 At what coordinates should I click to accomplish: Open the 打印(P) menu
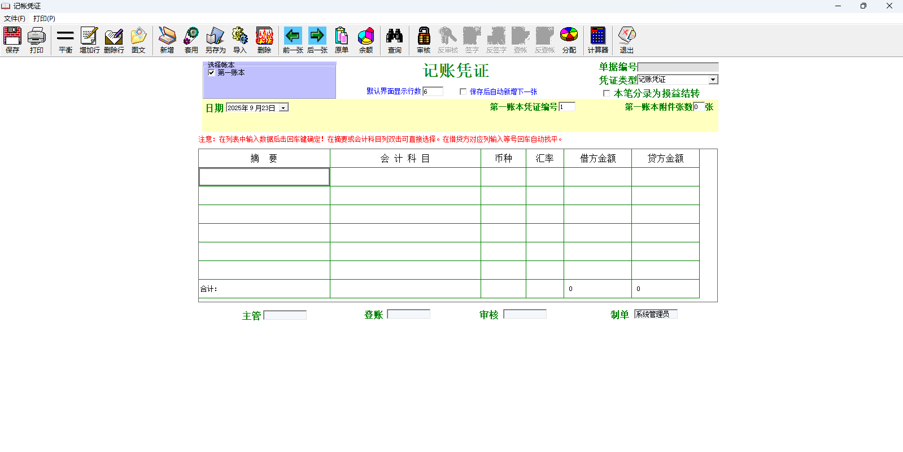[44, 19]
